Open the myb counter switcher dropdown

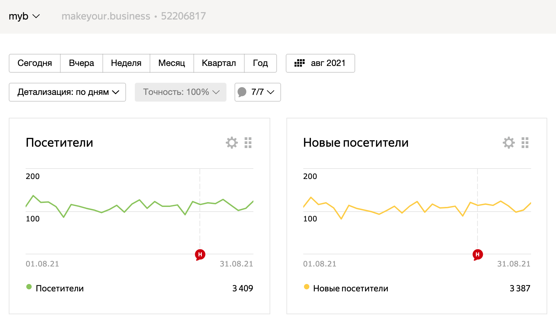click(24, 16)
